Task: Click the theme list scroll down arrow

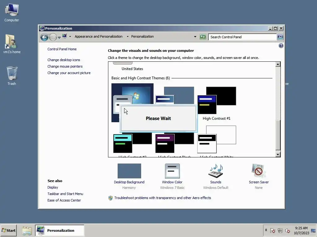Action: pos(278,155)
